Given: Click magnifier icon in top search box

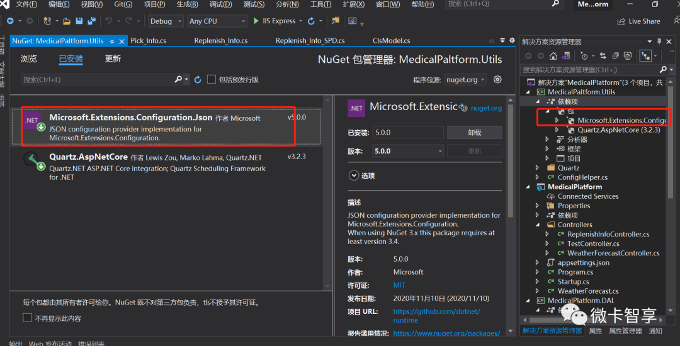Looking at the screenshot, I should [x=555, y=4].
